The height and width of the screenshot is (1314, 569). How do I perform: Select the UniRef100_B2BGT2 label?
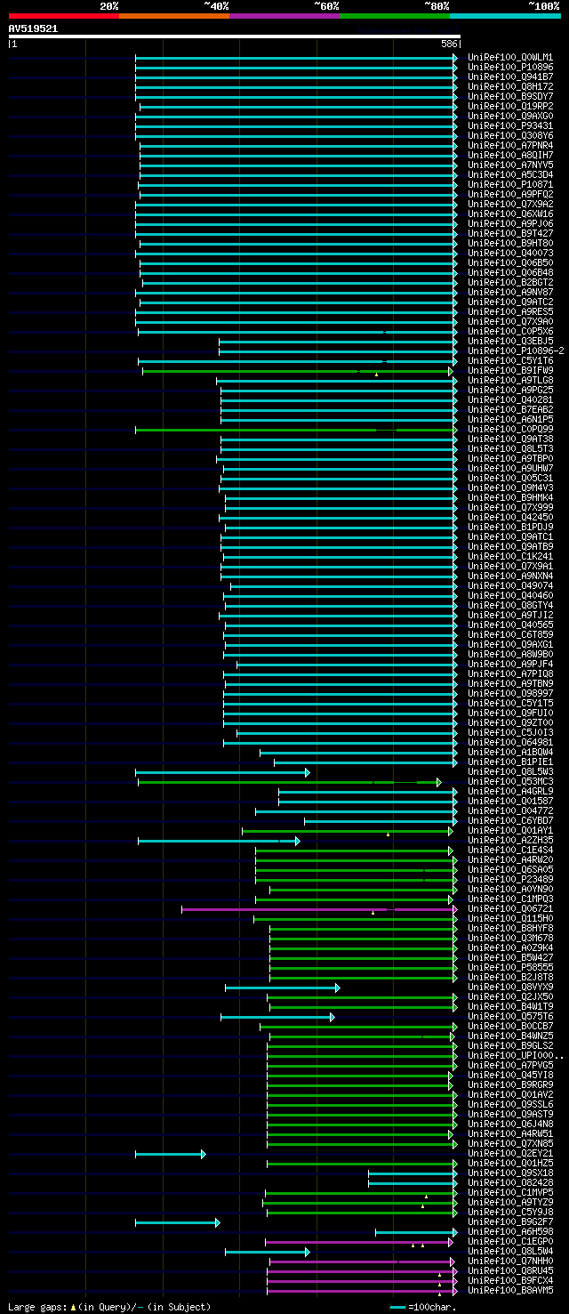tap(510, 283)
